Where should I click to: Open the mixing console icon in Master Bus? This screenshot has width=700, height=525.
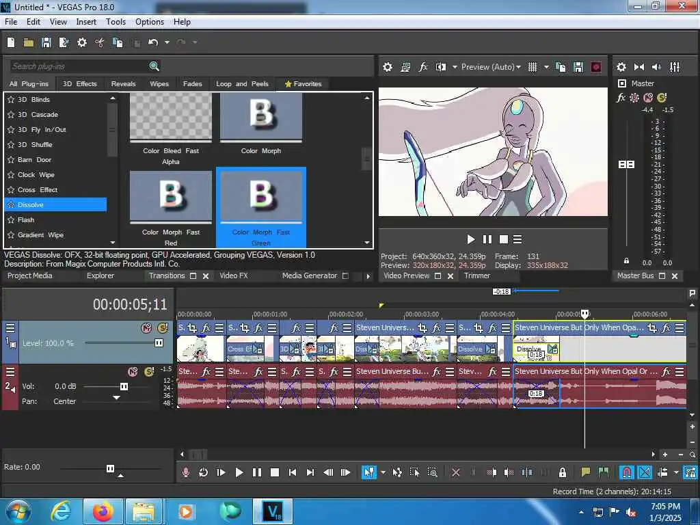pos(675,67)
